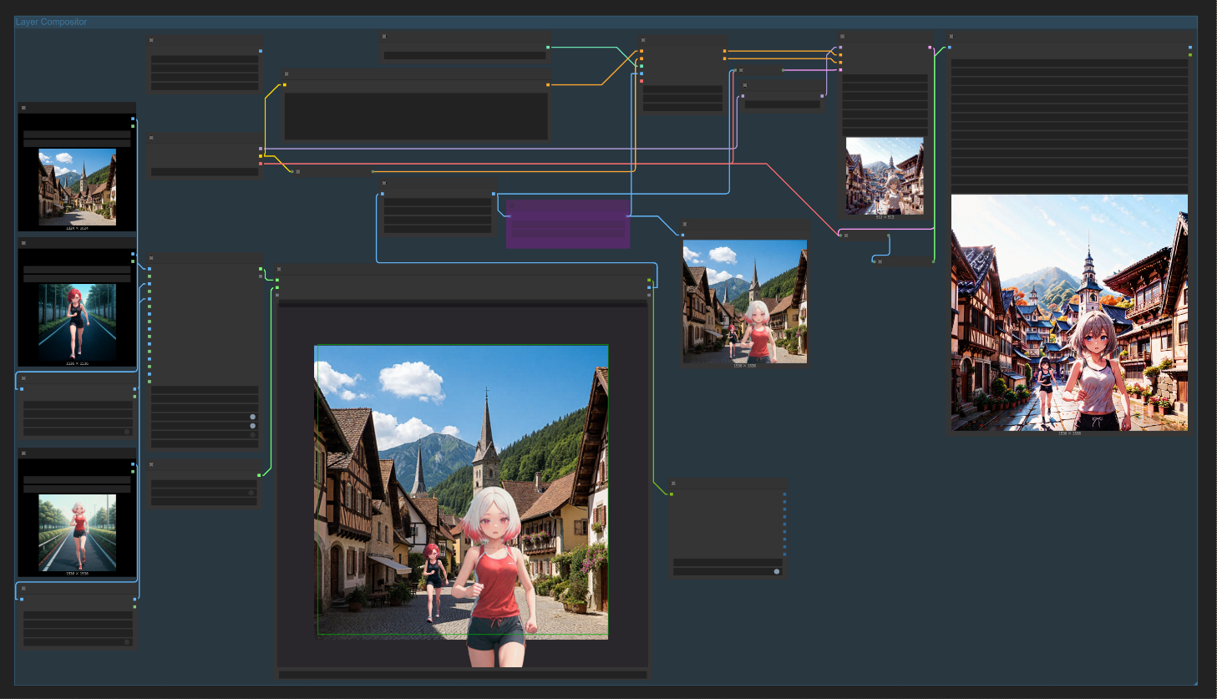Open the image file selector above the dark-forest runner

coord(77,270)
